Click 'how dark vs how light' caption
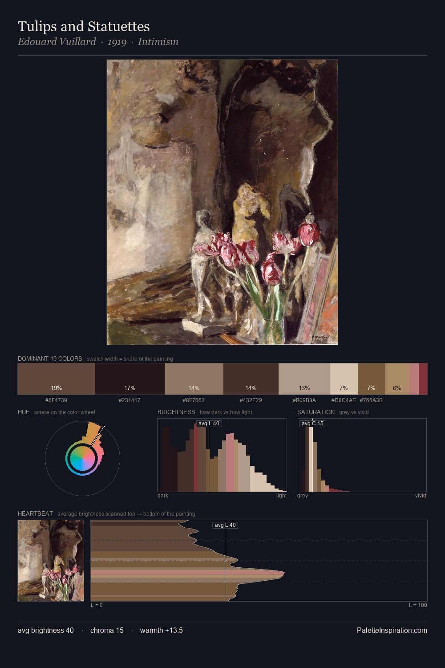Screen dimensions: 445x668 pos(226,412)
